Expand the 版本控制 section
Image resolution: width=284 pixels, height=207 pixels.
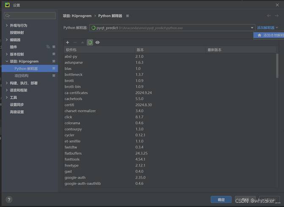tap(7, 54)
